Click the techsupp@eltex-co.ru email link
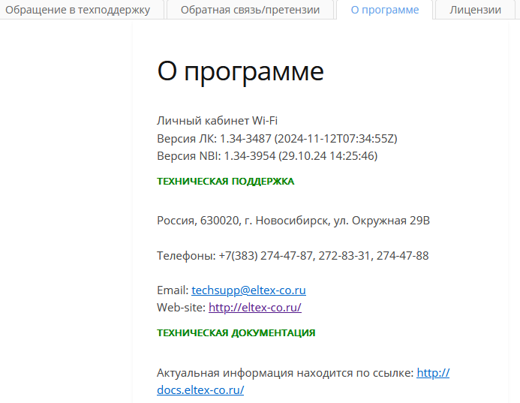This screenshot has height=403, width=520. click(248, 290)
